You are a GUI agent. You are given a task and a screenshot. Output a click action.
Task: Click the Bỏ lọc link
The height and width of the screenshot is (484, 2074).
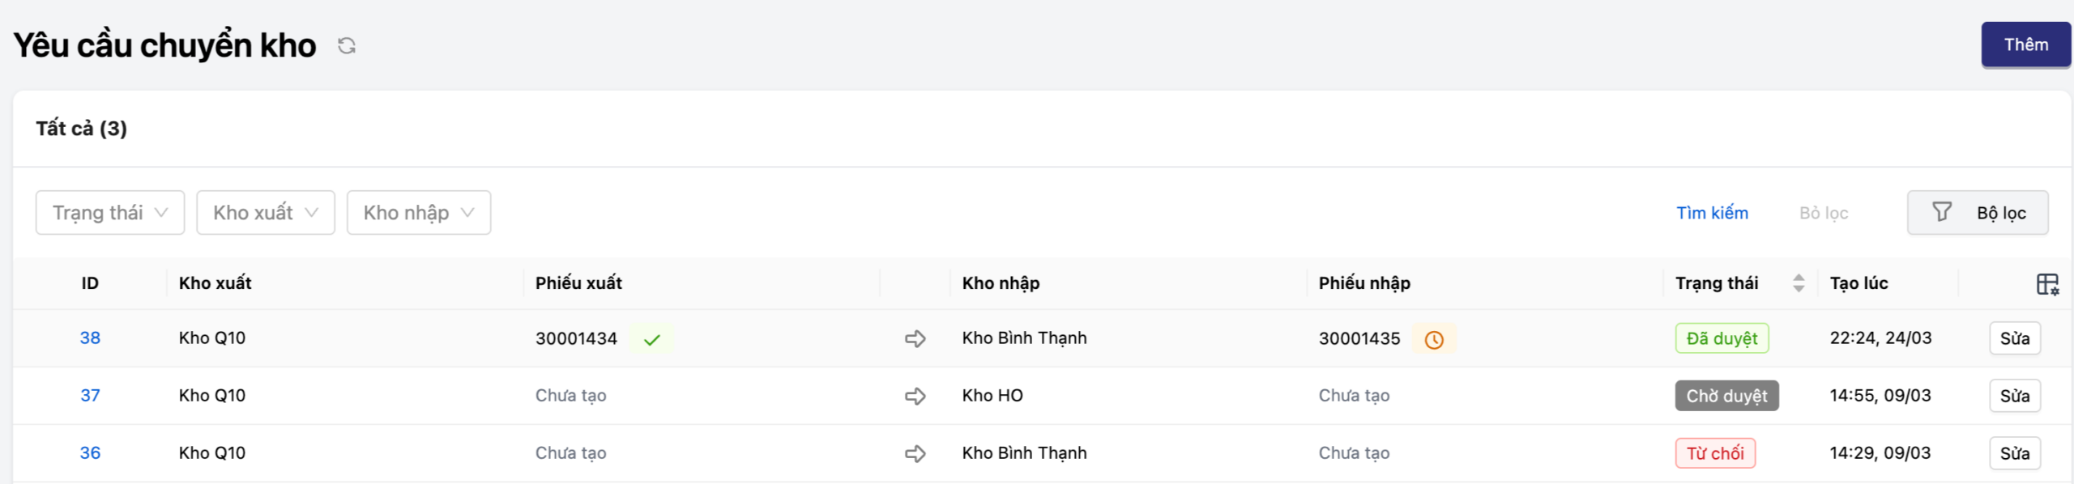tap(1824, 213)
